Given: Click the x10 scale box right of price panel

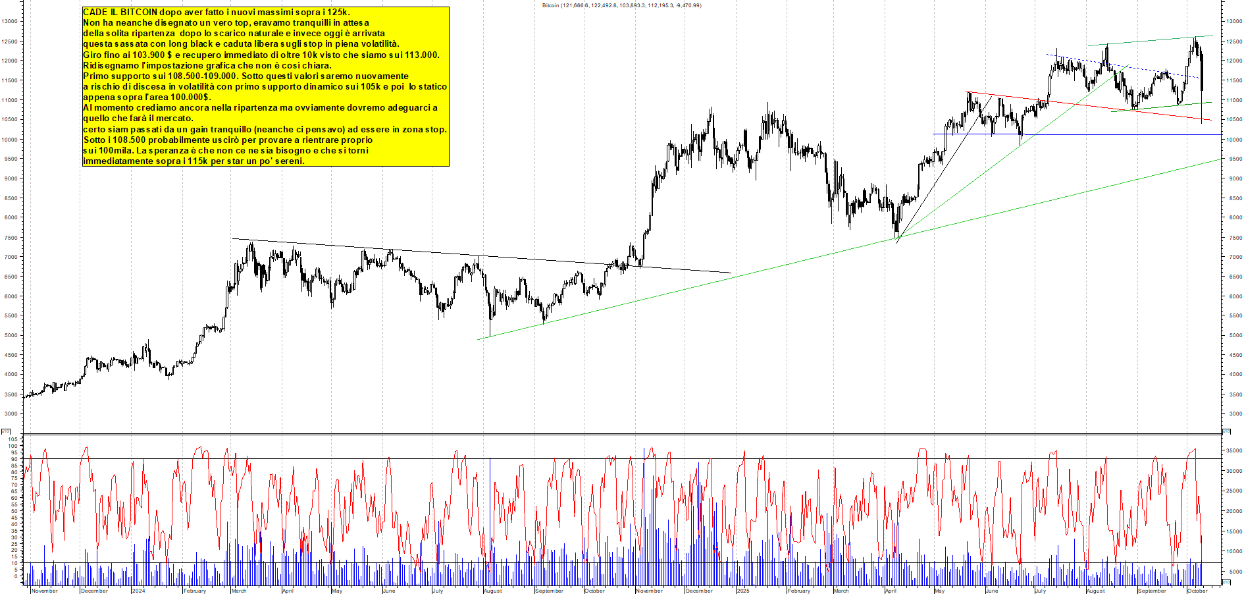Looking at the screenshot, I should [1226, 431].
